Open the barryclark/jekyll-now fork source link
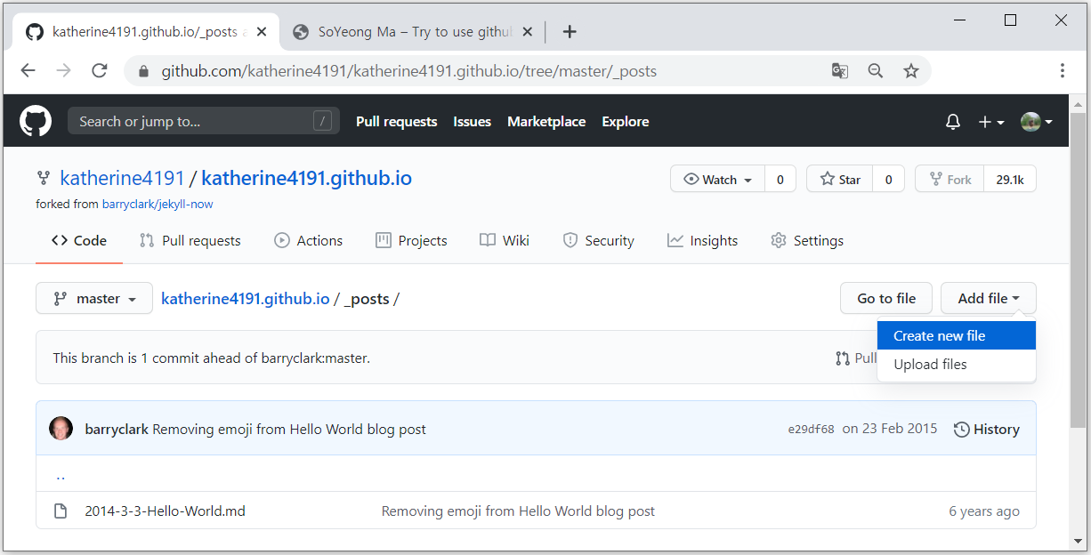This screenshot has height=555, width=1091. (158, 204)
